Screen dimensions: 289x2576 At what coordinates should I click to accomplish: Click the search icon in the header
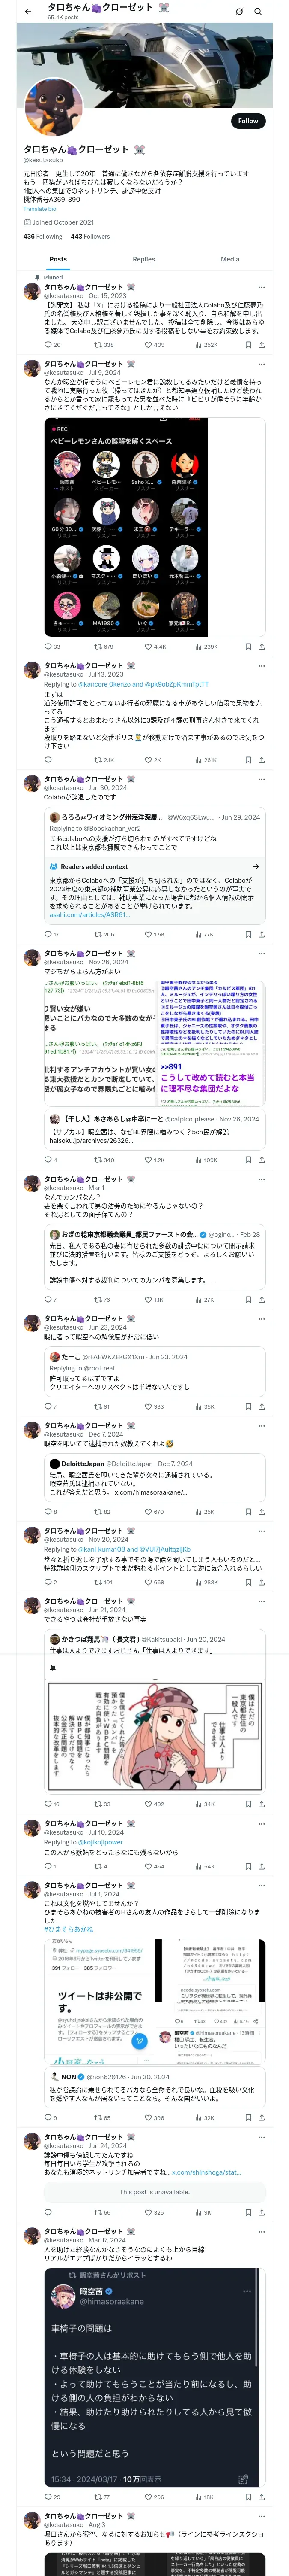(258, 11)
